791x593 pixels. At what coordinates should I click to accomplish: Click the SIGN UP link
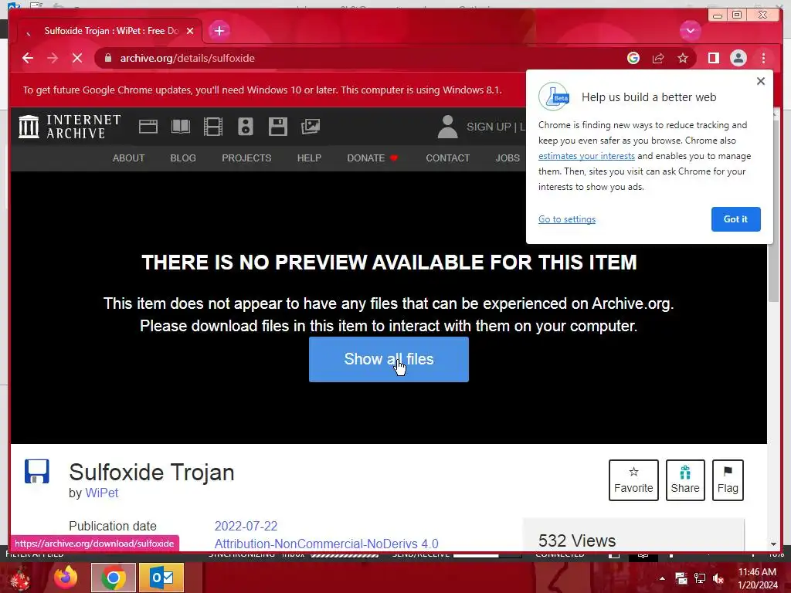pos(488,127)
